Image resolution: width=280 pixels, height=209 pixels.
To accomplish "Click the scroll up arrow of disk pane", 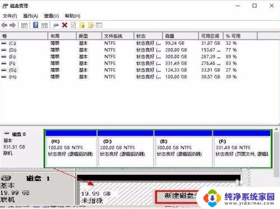I will [276, 129].
